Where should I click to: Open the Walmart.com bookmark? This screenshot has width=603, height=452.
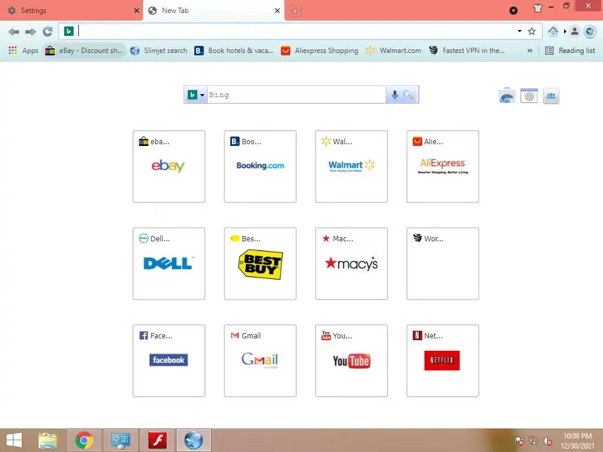point(393,51)
